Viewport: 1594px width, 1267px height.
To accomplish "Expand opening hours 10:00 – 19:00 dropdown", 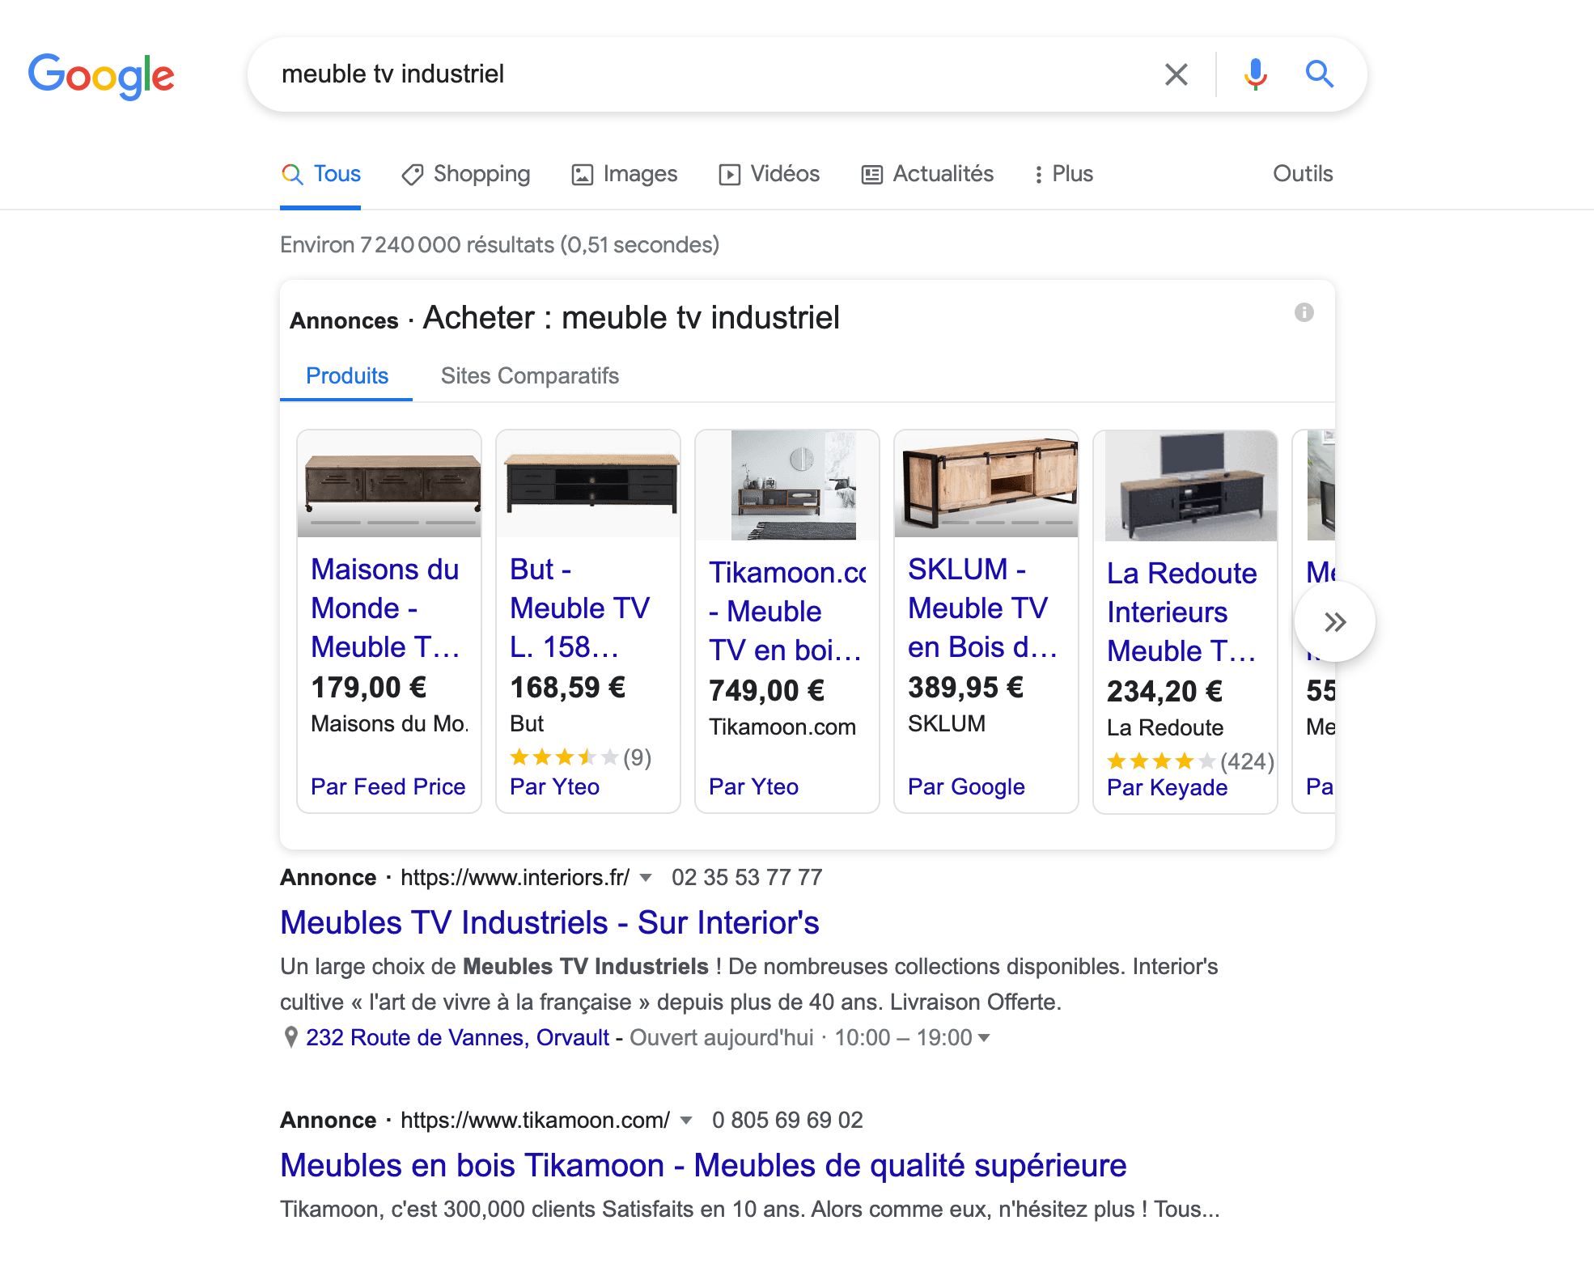I will 984,1038.
